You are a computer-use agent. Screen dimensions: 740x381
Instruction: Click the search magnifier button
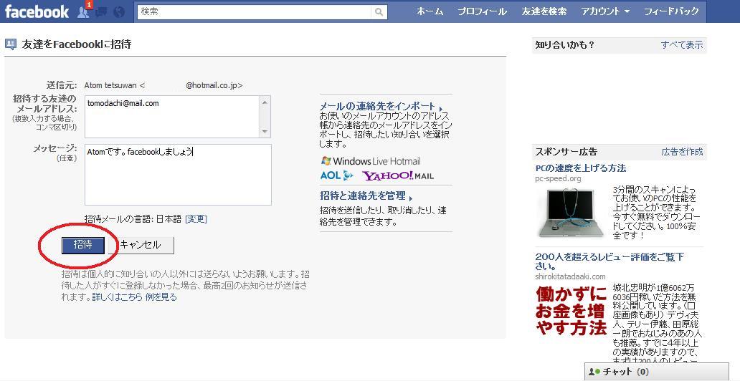pyautogui.click(x=379, y=11)
